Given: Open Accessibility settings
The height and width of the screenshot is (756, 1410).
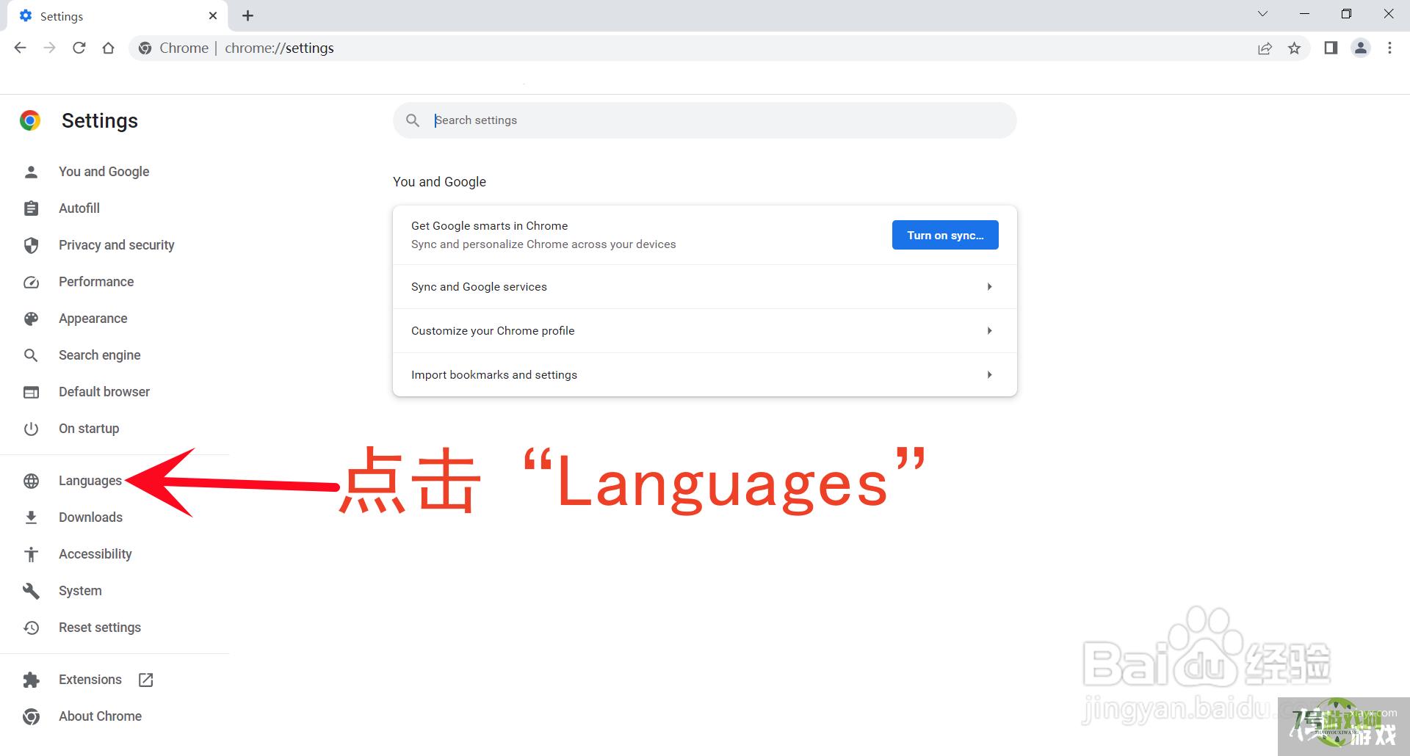Looking at the screenshot, I should [x=95, y=554].
